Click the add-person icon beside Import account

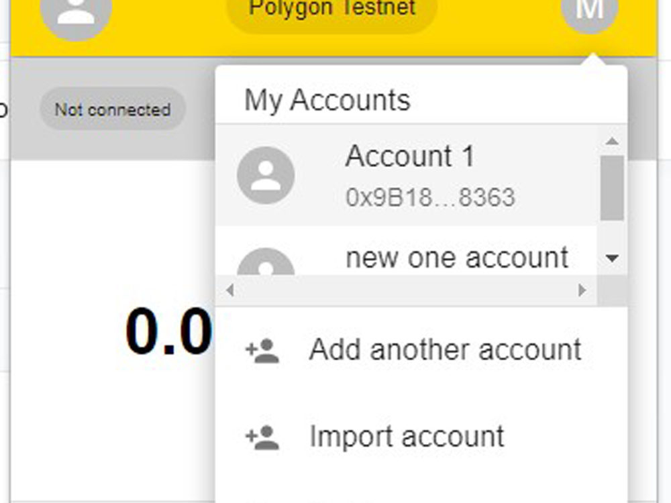262,437
